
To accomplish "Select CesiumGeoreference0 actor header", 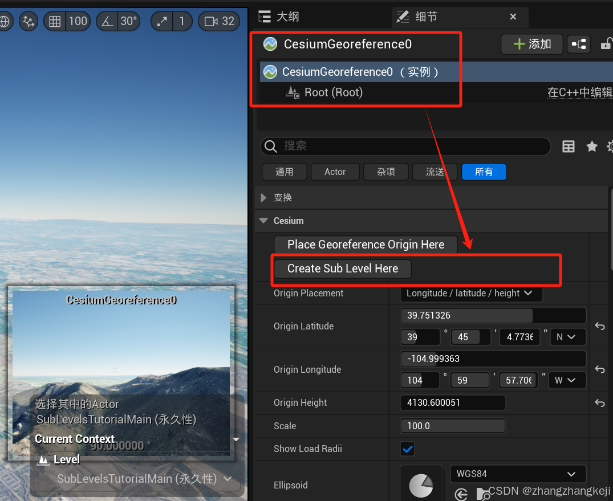I will [347, 44].
